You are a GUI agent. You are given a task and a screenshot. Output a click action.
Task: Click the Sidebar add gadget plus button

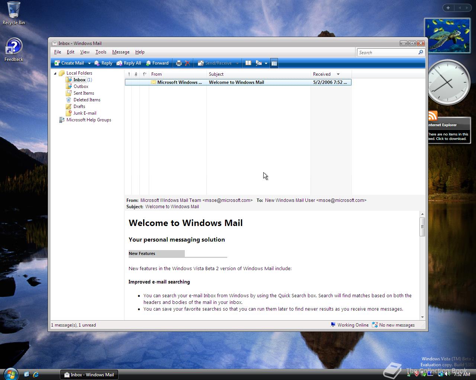click(x=448, y=7)
